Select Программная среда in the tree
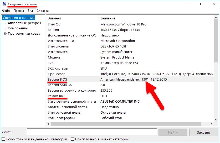Screen dimensions: 220x143 pos(24,34)
